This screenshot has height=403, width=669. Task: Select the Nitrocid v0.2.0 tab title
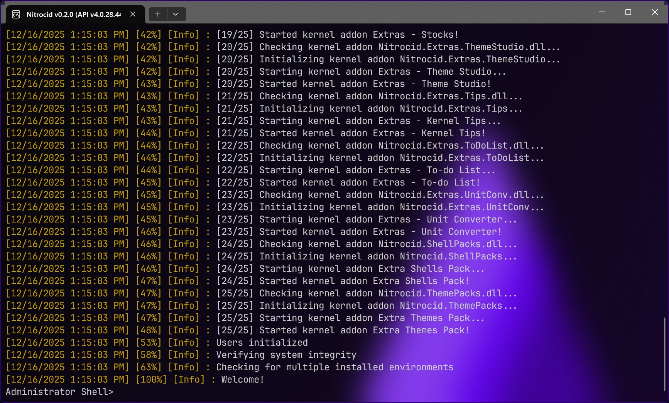pos(73,15)
